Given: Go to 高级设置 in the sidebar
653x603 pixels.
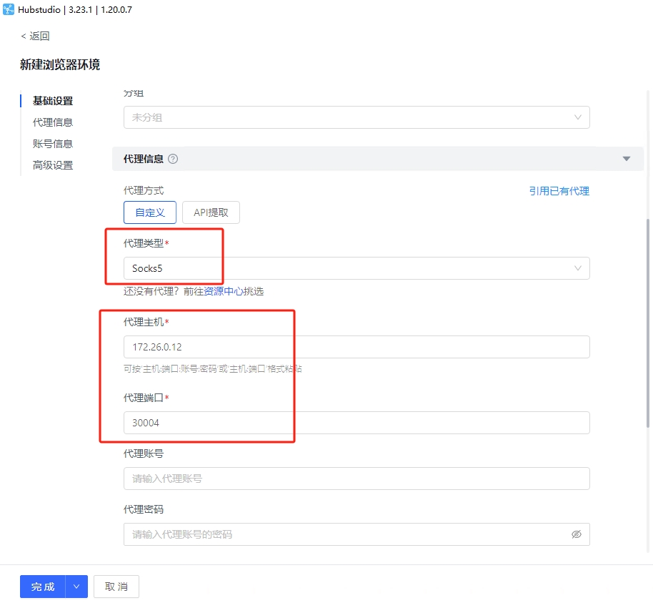Looking at the screenshot, I should point(53,165).
